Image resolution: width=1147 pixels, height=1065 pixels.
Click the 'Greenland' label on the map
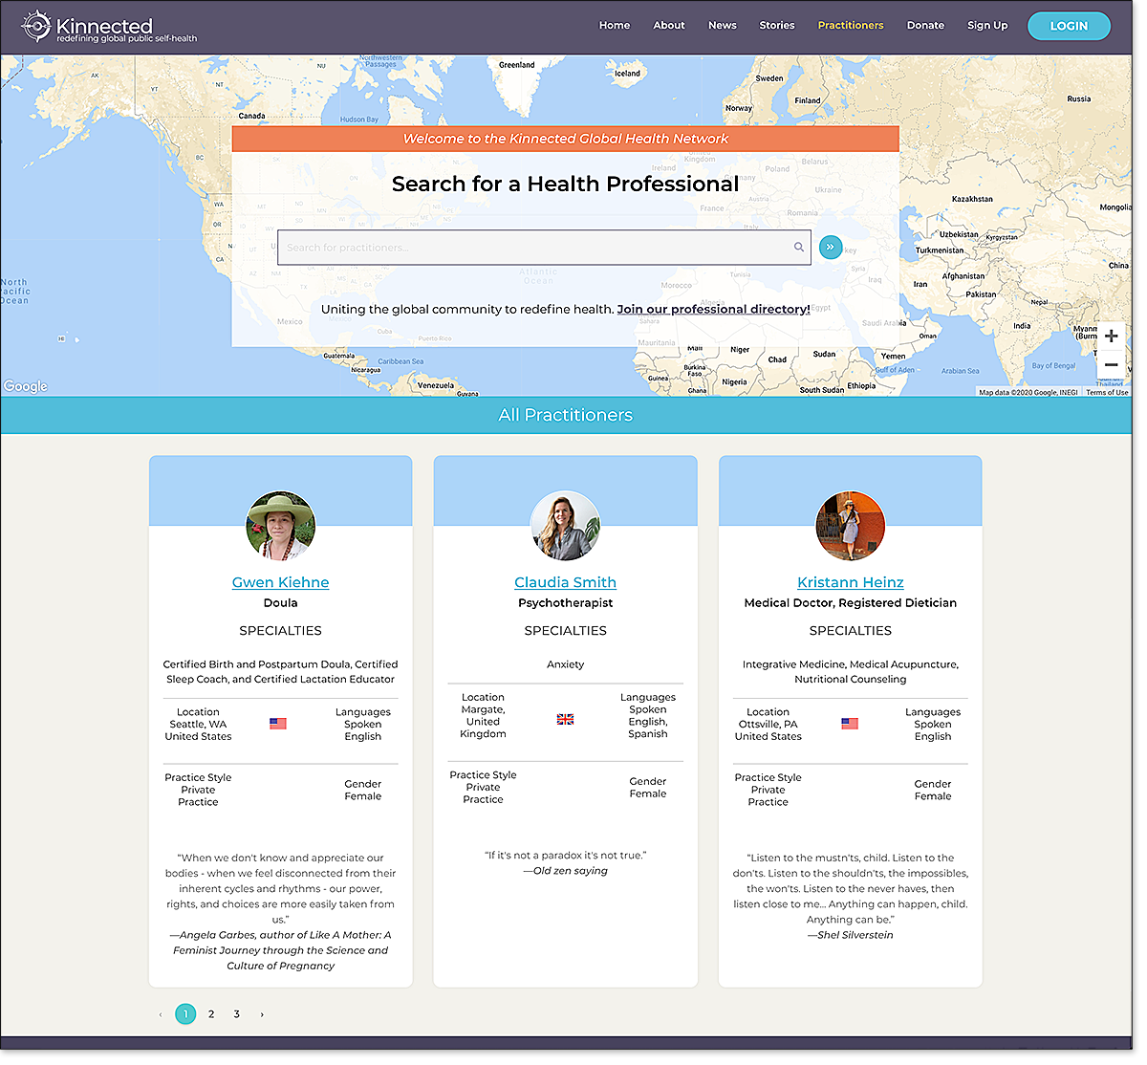(x=517, y=65)
